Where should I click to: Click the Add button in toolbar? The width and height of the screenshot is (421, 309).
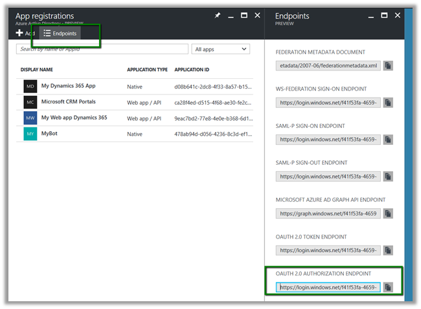pyautogui.click(x=25, y=33)
